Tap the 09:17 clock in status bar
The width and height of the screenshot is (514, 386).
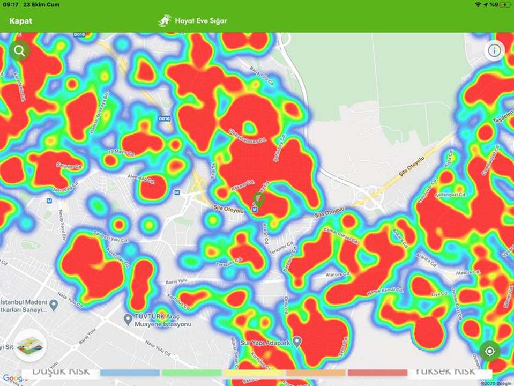click(11, 5)
